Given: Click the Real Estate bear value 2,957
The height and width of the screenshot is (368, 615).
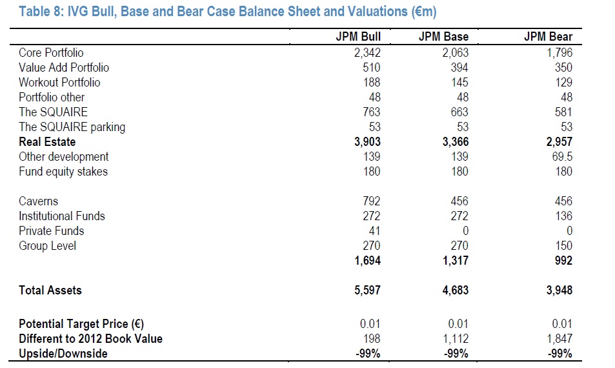Looking at the screenshot, I should point(559,142).
